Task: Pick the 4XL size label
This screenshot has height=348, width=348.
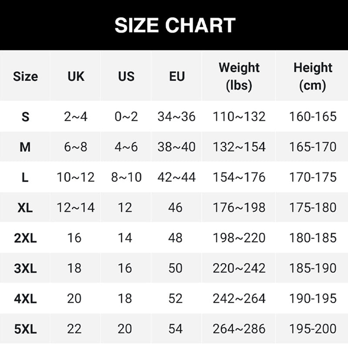Action: [25, 298]
